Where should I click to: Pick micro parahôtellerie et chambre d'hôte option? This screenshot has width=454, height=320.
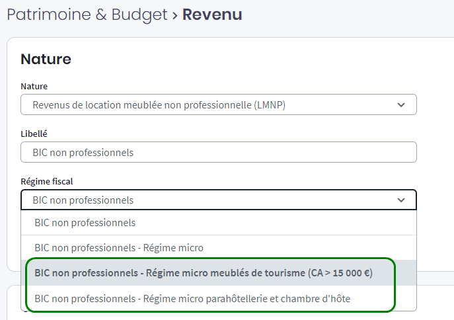pos(192,299)
